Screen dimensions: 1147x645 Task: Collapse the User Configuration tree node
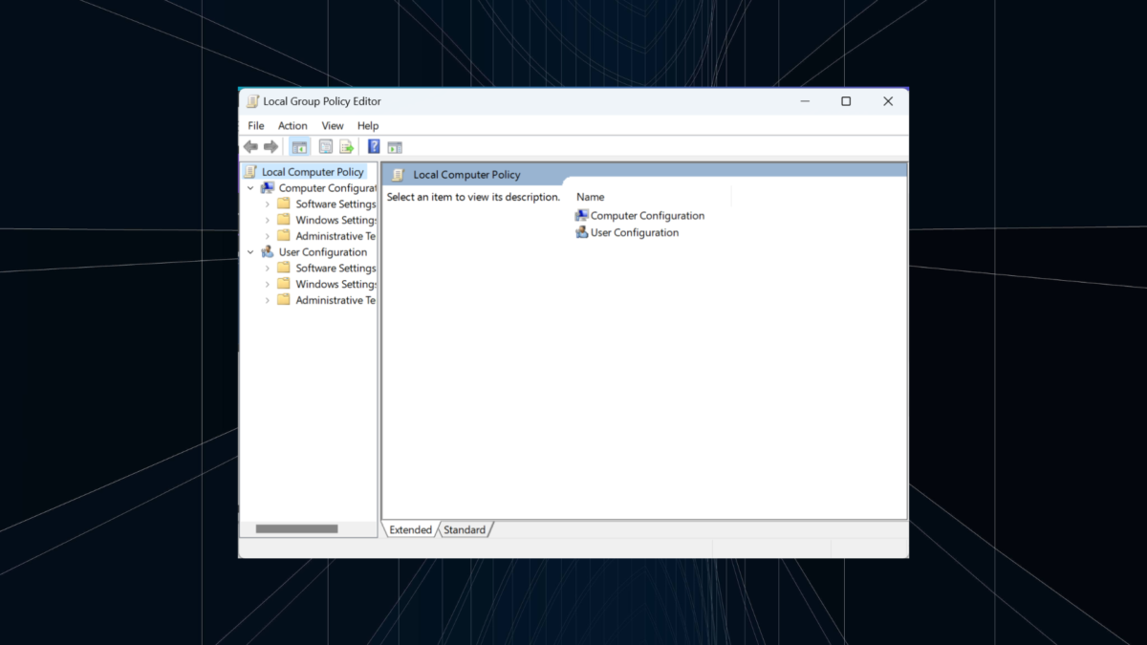[250, 252]
